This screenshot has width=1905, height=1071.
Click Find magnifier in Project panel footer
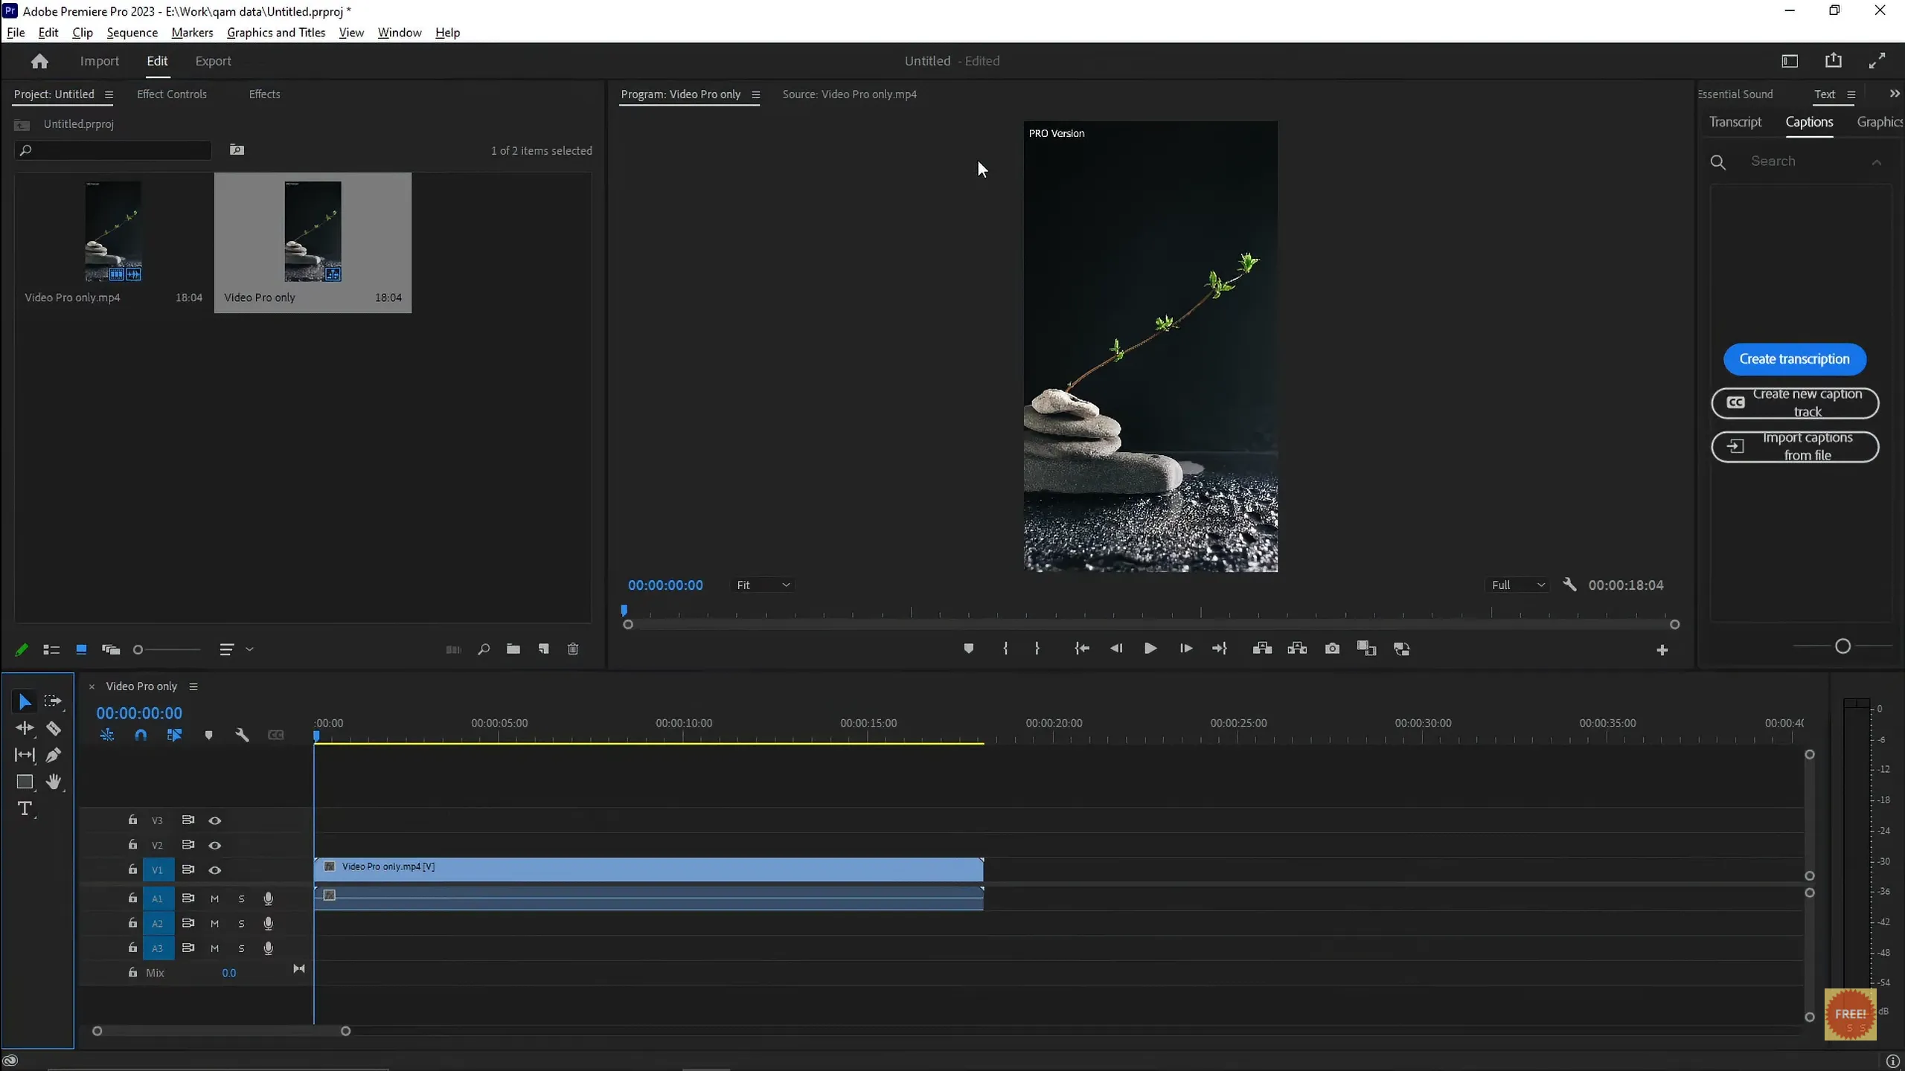point(484,649)
